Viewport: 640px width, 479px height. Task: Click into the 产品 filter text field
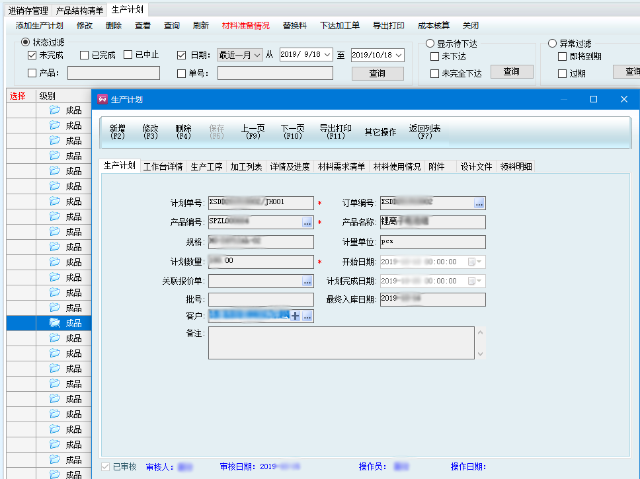point(114,73)
